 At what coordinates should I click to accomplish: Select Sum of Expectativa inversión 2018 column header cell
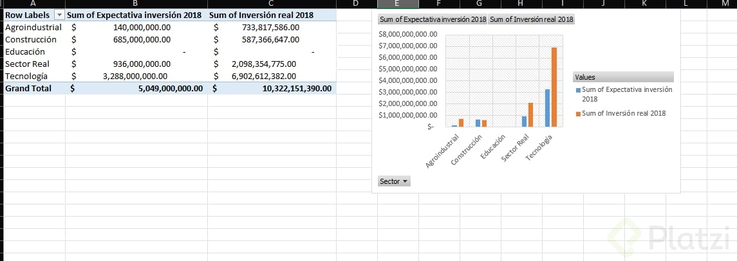coord(136,15)
